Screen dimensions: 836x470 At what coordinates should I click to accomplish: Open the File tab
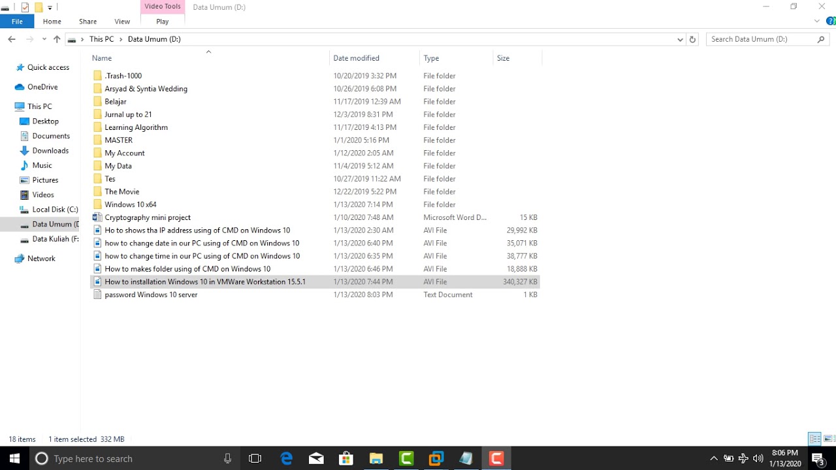click(x=17, y=22)
